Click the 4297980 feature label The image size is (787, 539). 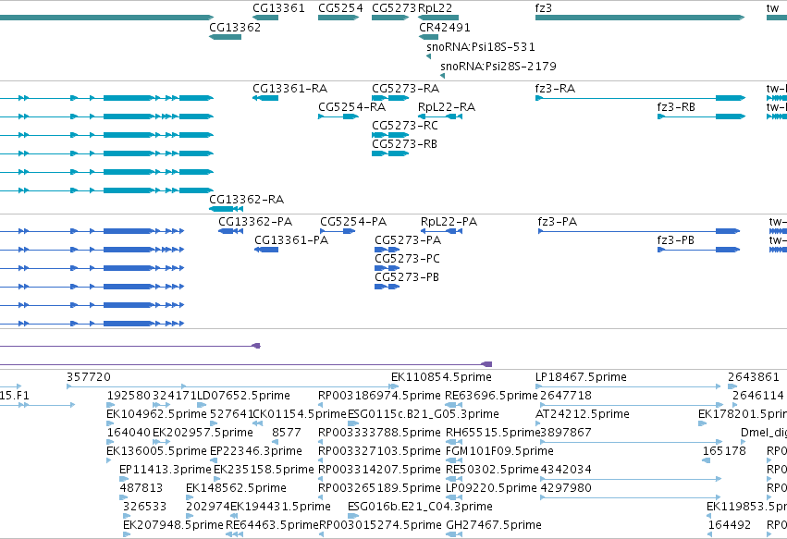[566, 488]
